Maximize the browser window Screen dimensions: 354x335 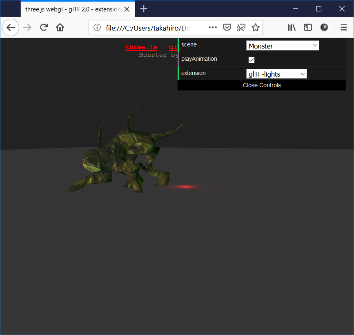point(319,9)
